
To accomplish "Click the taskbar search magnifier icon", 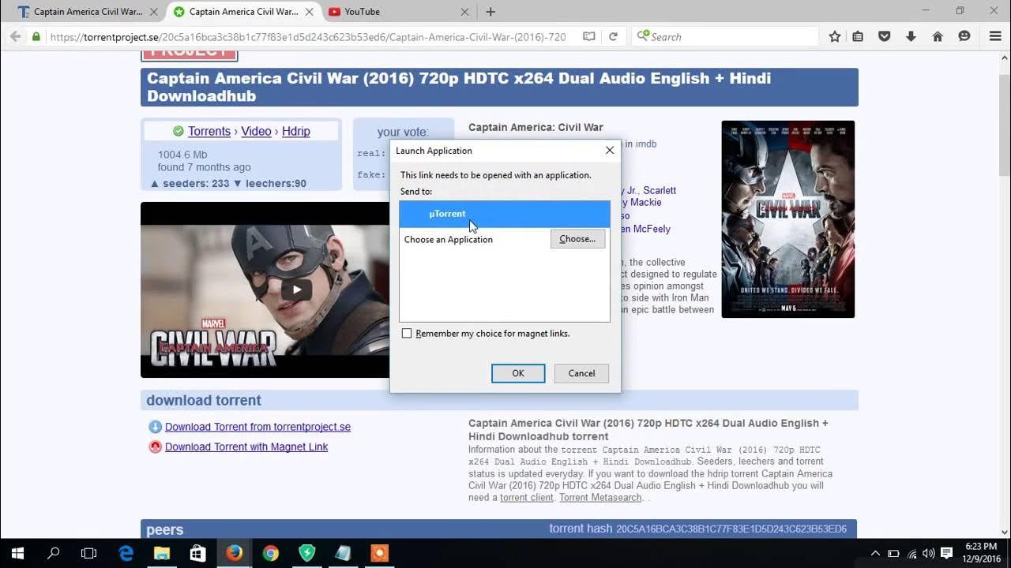I will tap(54, 553).
